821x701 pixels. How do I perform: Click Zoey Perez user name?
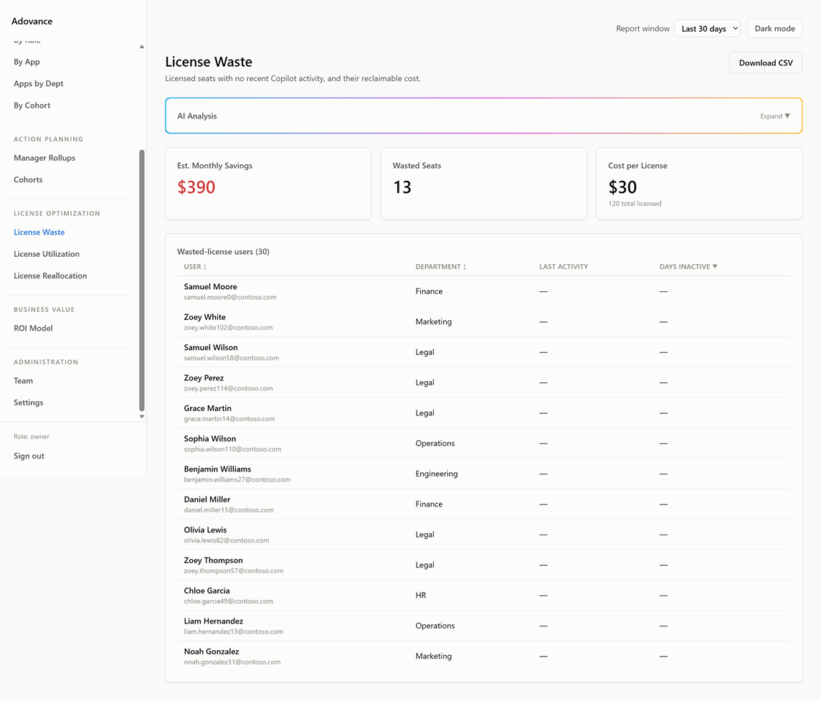click(204, 377)
